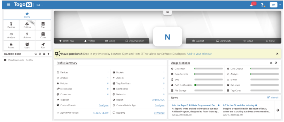Image resolution: width=284 pixels, height=122 pixels.
Task: Configure the Custom Domain
Action: click(104, 105)
